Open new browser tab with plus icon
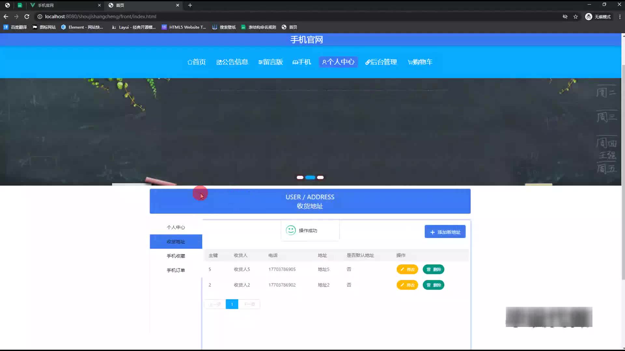Image resolution: width=625 pixels, height=351 pixels. tap(190, 5)
